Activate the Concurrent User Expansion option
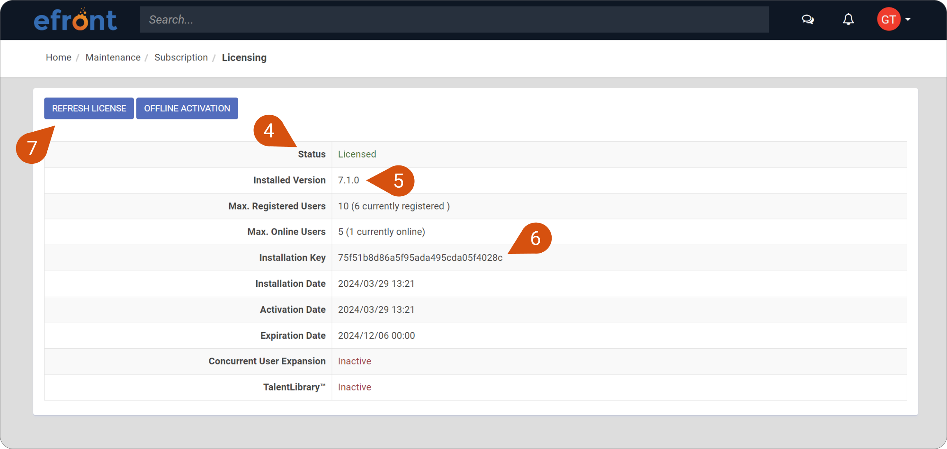947x449 pixels. [354, 361]
